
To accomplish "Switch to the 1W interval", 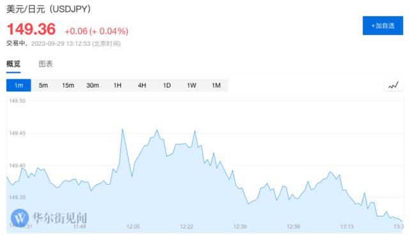I will pos(192,85).
